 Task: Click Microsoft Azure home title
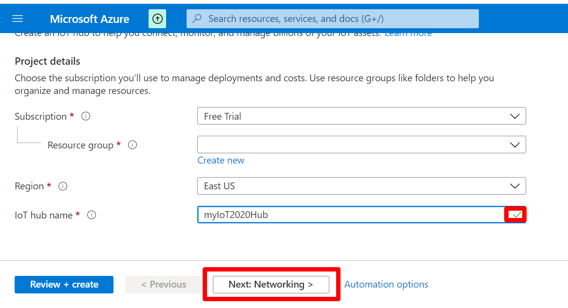click(90, 19)
